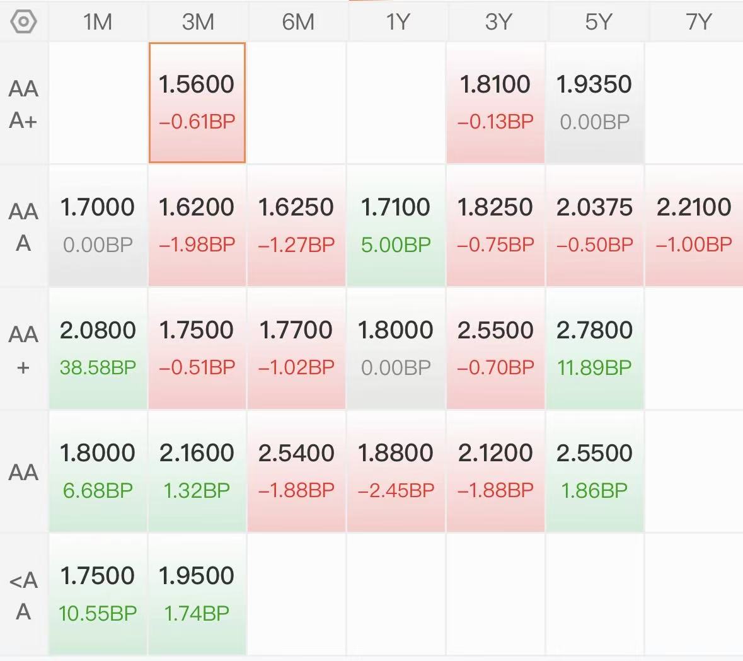Select <AA 1M cell showing 1.7500
This screenshot has height=661, width=743.
[x=98, y=594]
